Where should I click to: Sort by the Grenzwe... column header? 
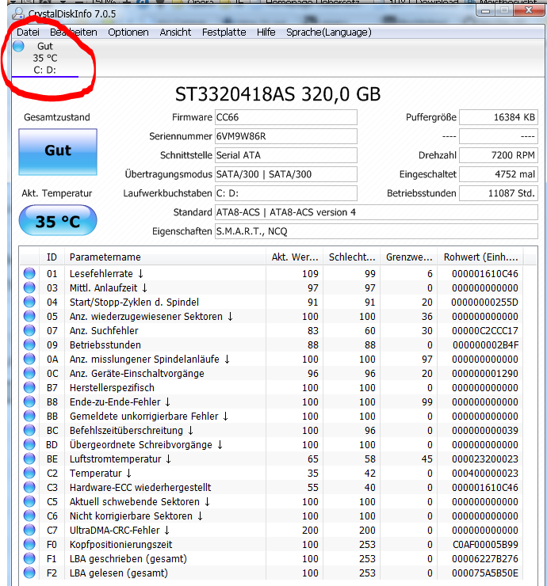tap(409, 257)
